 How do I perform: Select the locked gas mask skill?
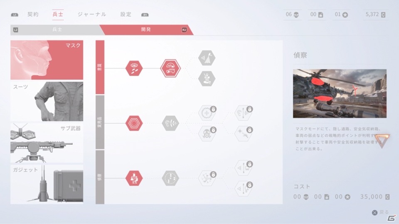coord(207,134)
